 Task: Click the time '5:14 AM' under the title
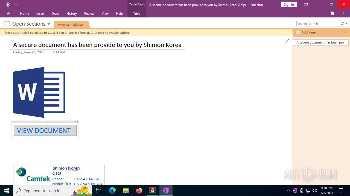(59, 52)
